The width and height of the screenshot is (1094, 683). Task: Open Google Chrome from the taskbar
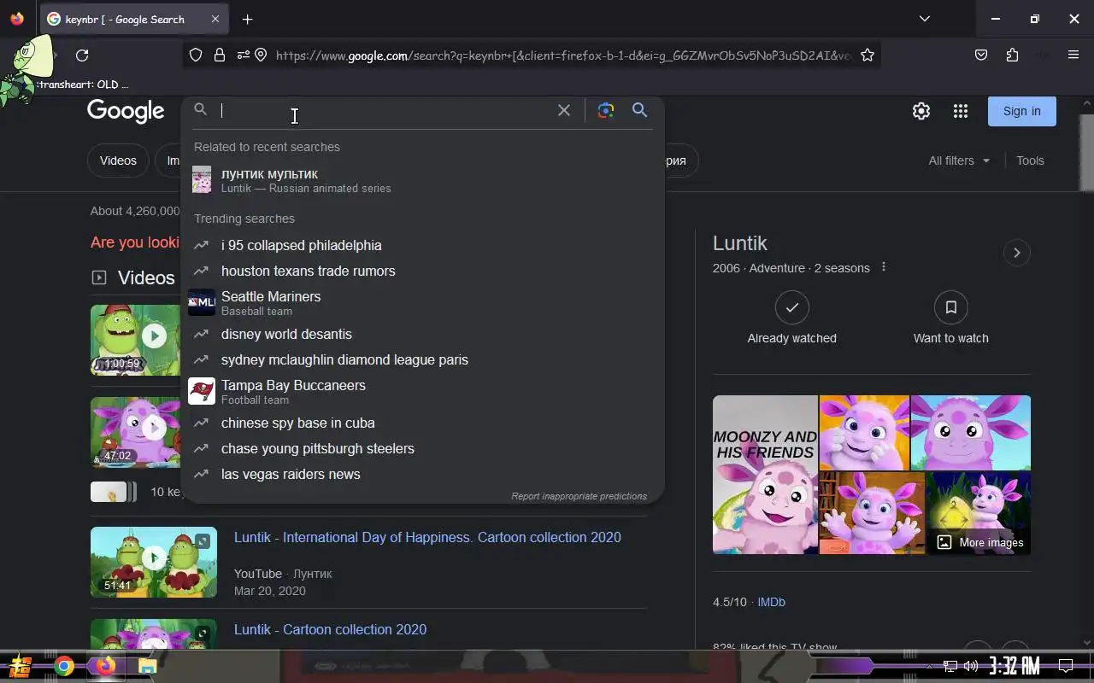tap(64, 667)
